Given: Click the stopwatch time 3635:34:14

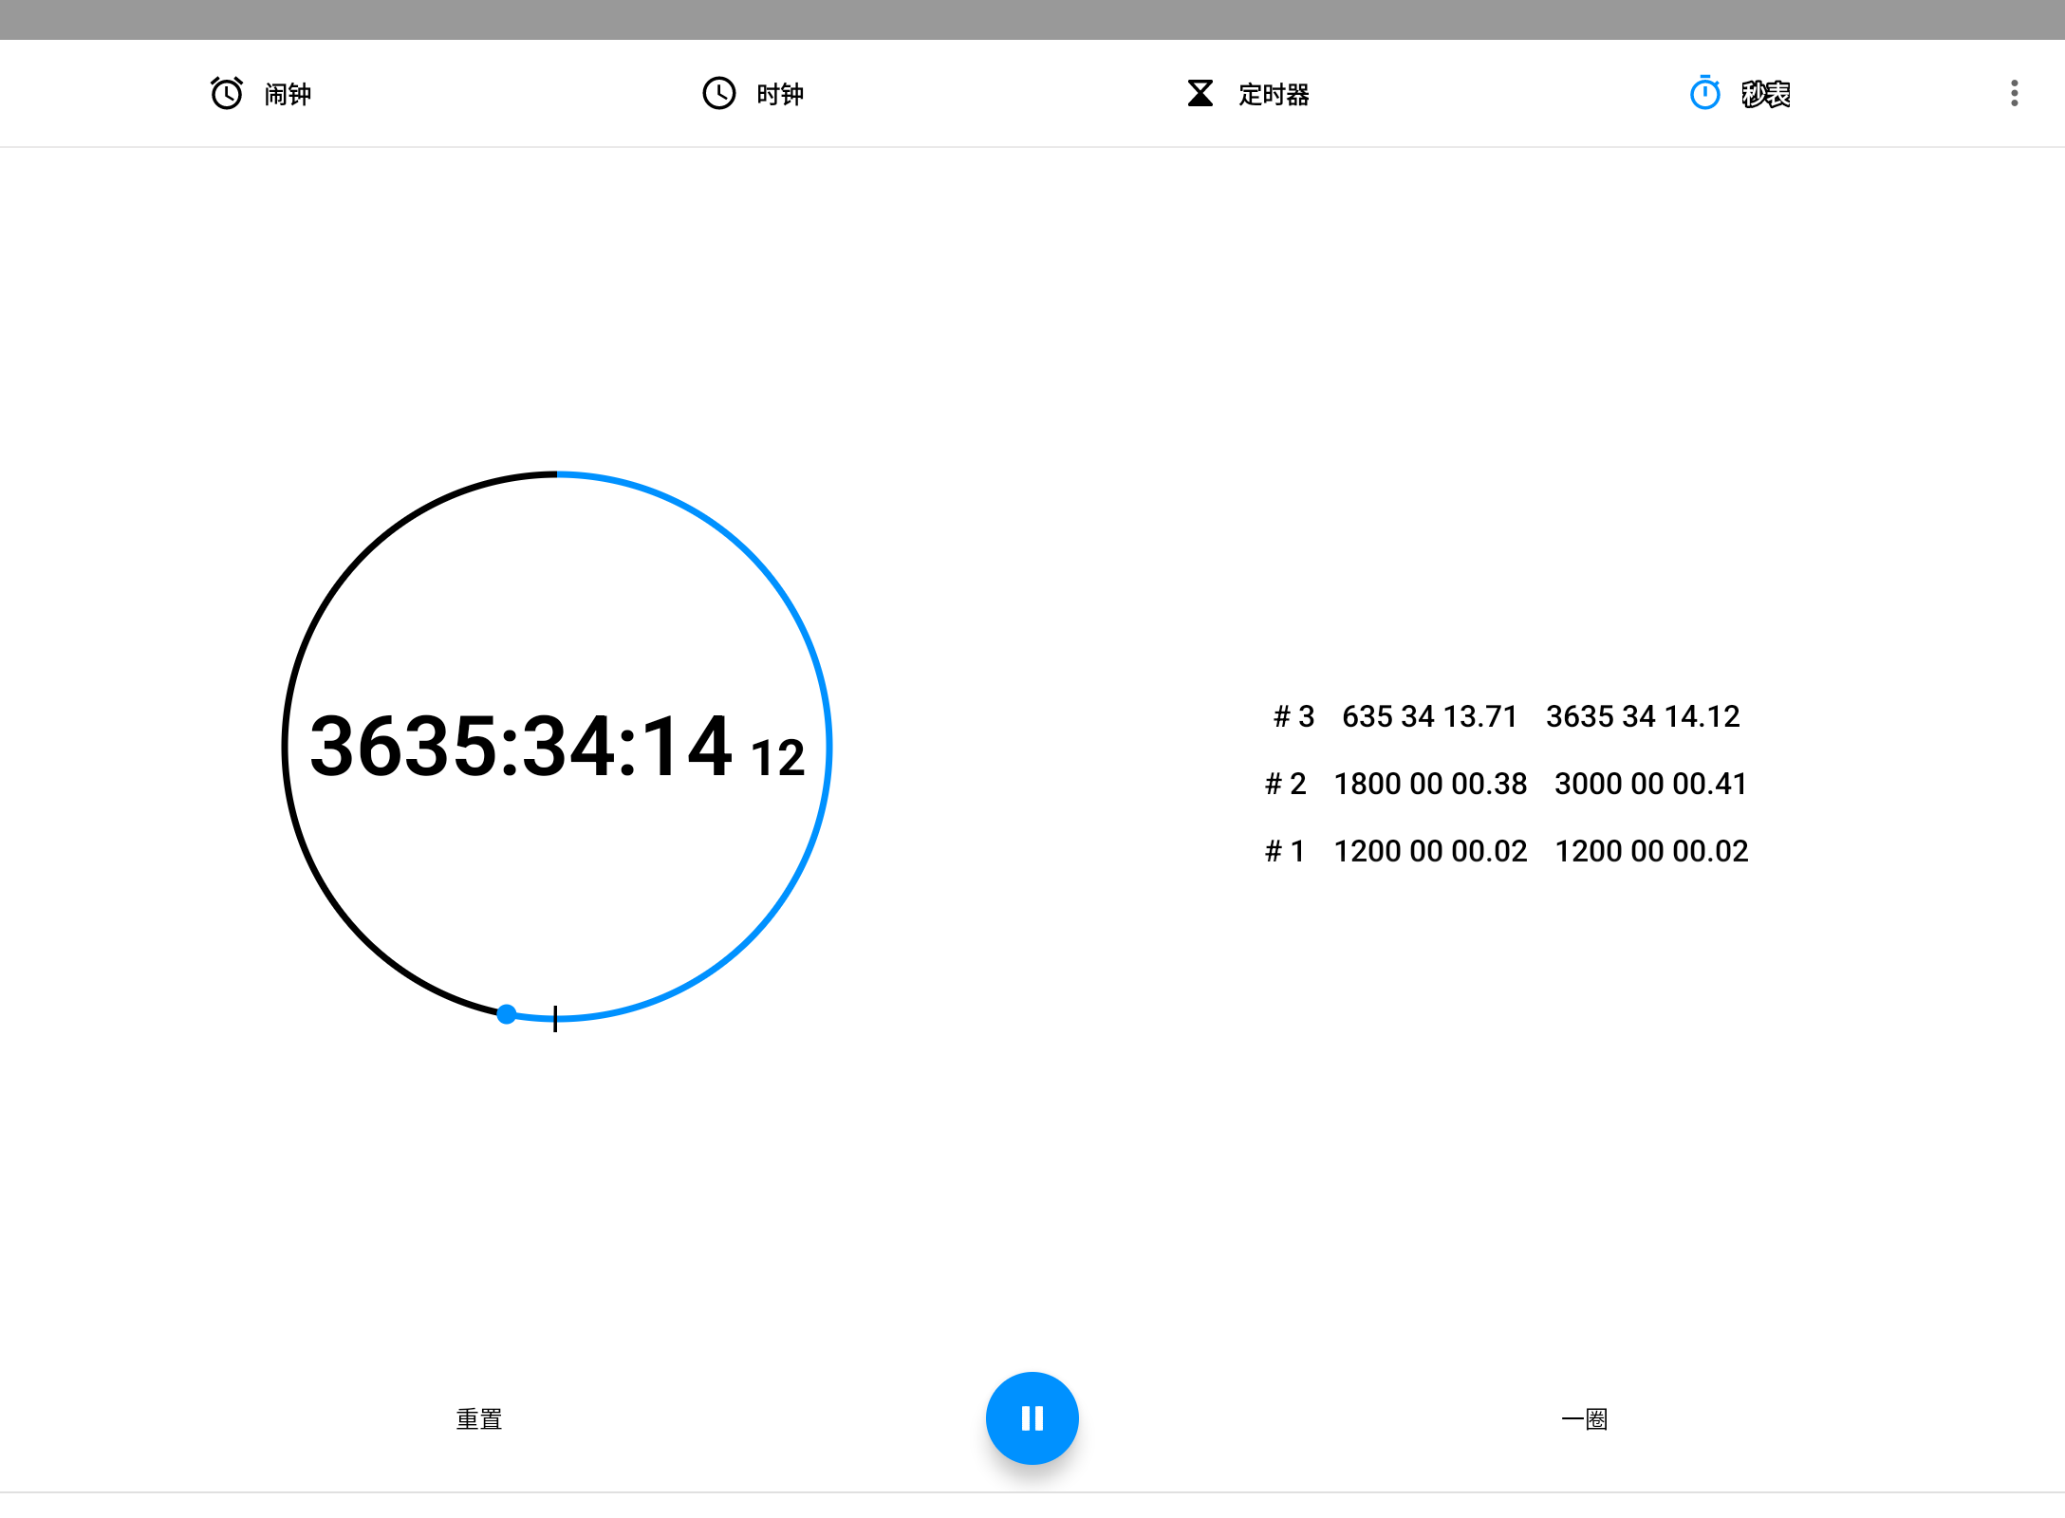Looking at the screenshot, I should pos(521,747).
